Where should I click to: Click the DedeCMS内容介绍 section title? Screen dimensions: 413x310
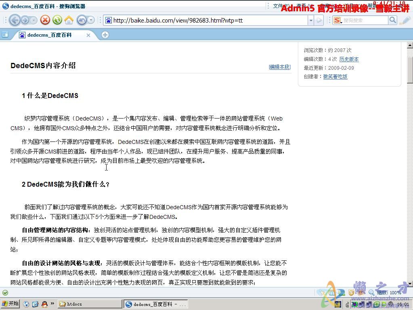point(43,65)
